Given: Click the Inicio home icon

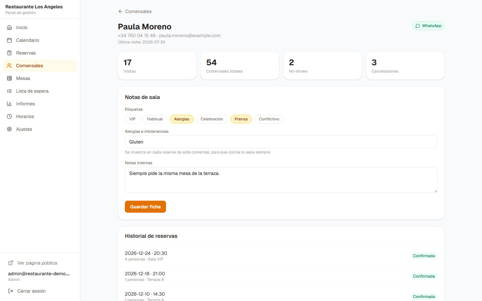Looking at the screenshot, I should [9, 27].
